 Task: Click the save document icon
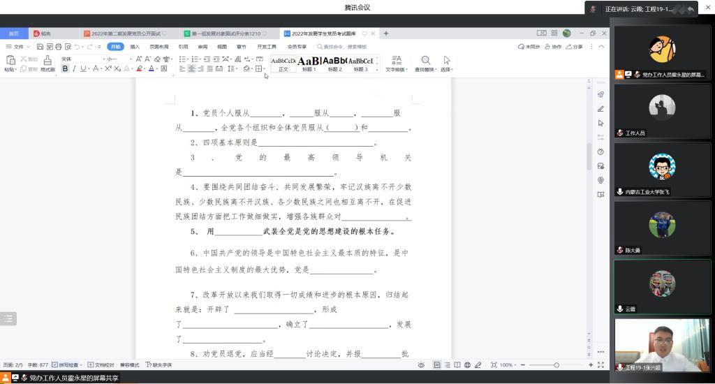tap(40, 47)
